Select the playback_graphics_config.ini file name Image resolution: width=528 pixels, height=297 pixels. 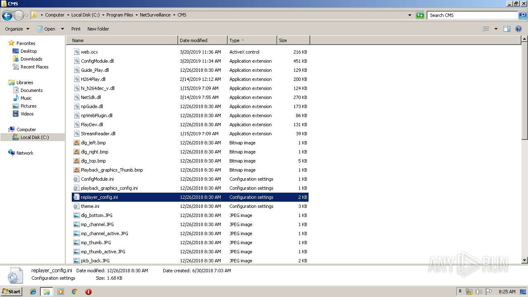(109, 188)
